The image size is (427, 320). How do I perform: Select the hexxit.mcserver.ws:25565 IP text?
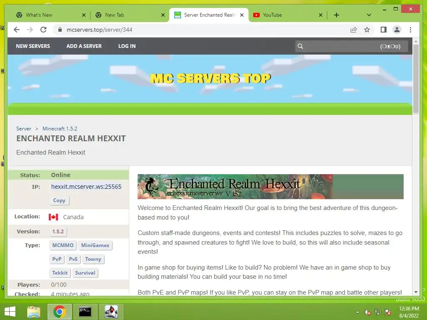coord(86,187)
